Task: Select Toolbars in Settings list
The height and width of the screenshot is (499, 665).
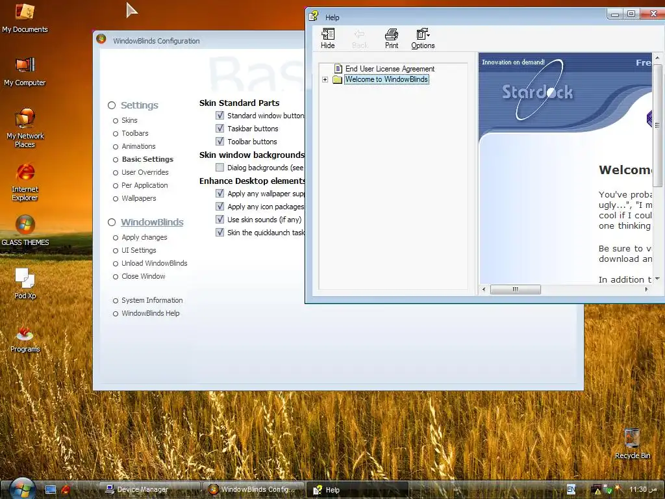Action: [x=135, y=133]
